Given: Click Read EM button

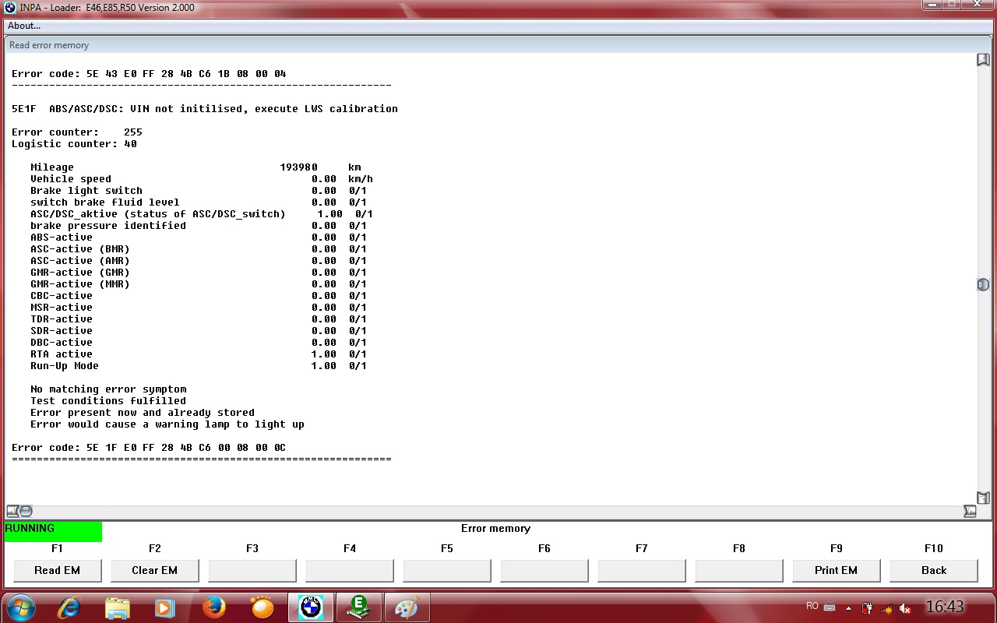Looking at the screenshot, I should [x=57, y=571].
